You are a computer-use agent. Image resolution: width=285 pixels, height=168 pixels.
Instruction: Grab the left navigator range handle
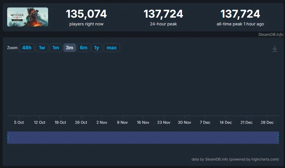pos(8,138)
